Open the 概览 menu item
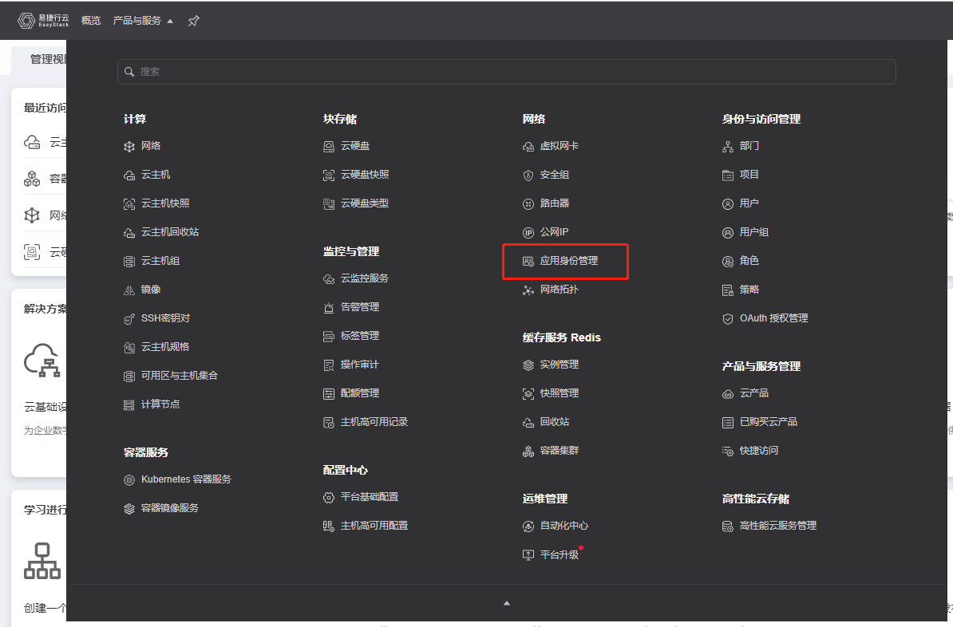 [91, 21]
